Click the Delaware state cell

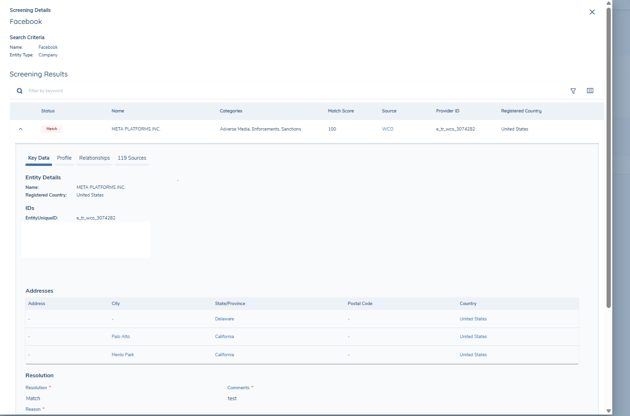[x=225, y=319]
